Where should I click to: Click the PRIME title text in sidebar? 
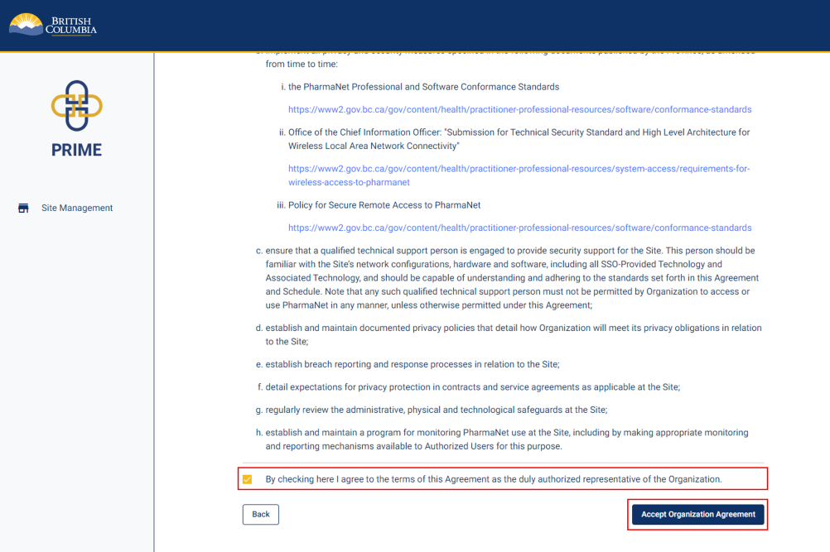[76, 150]
